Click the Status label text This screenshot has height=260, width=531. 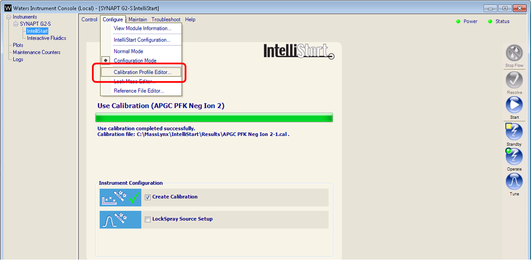[503, 22]
